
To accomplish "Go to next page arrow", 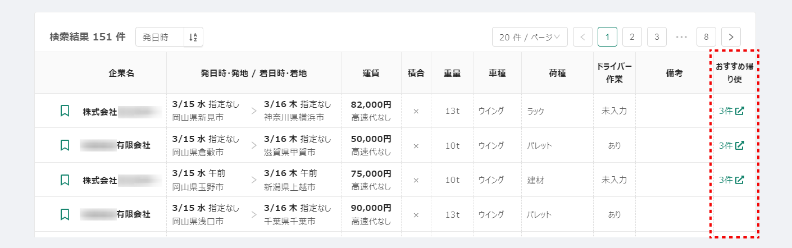I will 731,37.
